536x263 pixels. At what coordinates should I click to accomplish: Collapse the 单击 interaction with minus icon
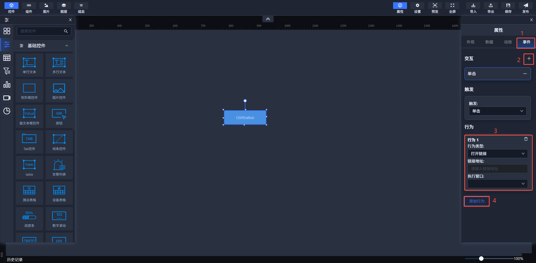point(525,74)
